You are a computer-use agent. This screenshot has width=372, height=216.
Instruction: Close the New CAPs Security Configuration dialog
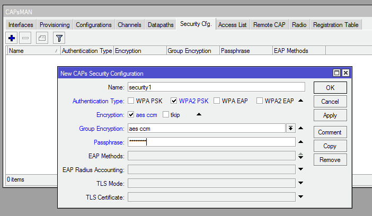pos(346,73)
